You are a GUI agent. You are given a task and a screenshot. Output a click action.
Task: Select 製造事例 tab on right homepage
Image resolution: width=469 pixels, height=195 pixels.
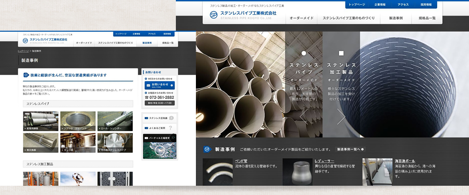[x=396, y=18]
